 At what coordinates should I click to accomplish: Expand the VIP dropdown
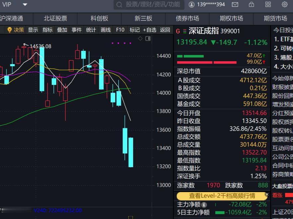25,5
